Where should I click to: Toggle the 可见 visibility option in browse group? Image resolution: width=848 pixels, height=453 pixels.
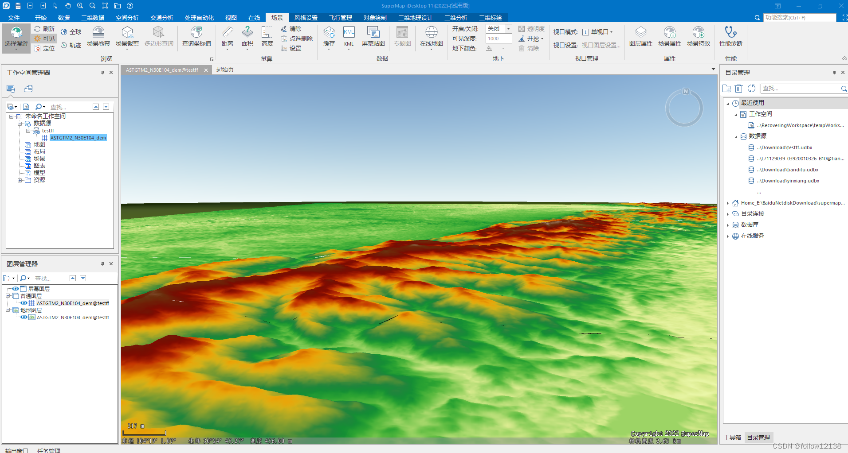pos(44,38)
